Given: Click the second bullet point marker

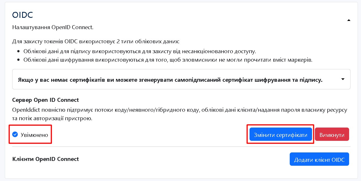Looking at the screenshot, I should [18, 60].
